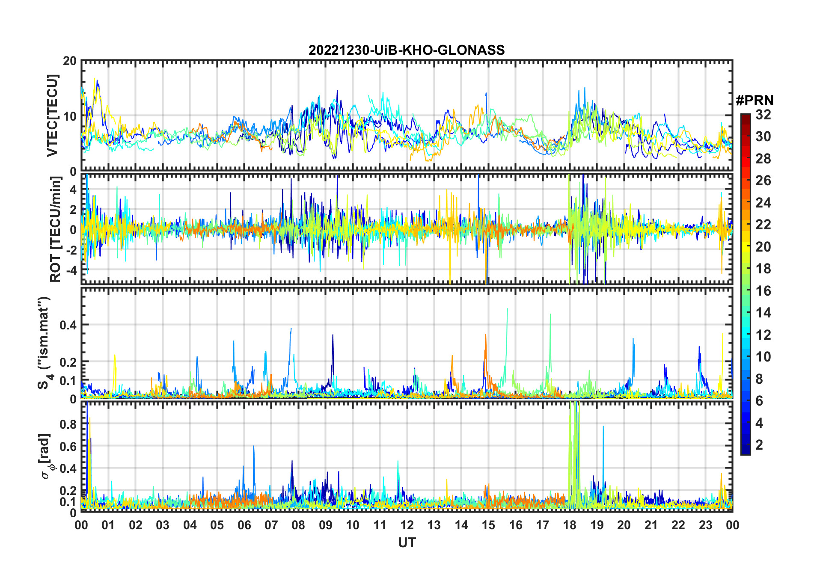Click colorbar tick label 22 beside the colorbar
814x569 pixels.
click(x=763, y=225)
